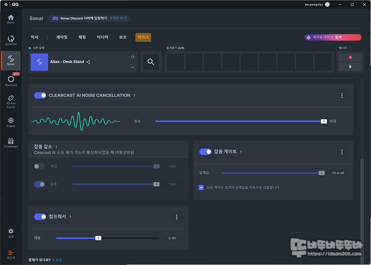
Task: Click the Alias - Desk Stand preset thumbnail
Action: pos(39,62)
